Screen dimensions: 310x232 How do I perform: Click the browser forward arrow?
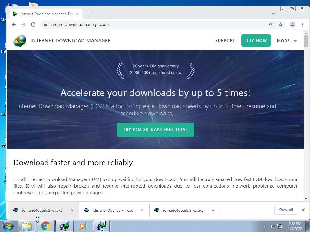pos(24,24)
